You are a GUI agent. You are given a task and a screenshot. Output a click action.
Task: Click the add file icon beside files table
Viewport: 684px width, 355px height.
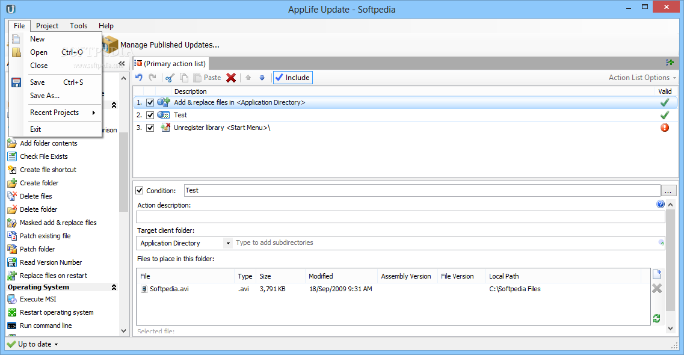click(657, 274)
